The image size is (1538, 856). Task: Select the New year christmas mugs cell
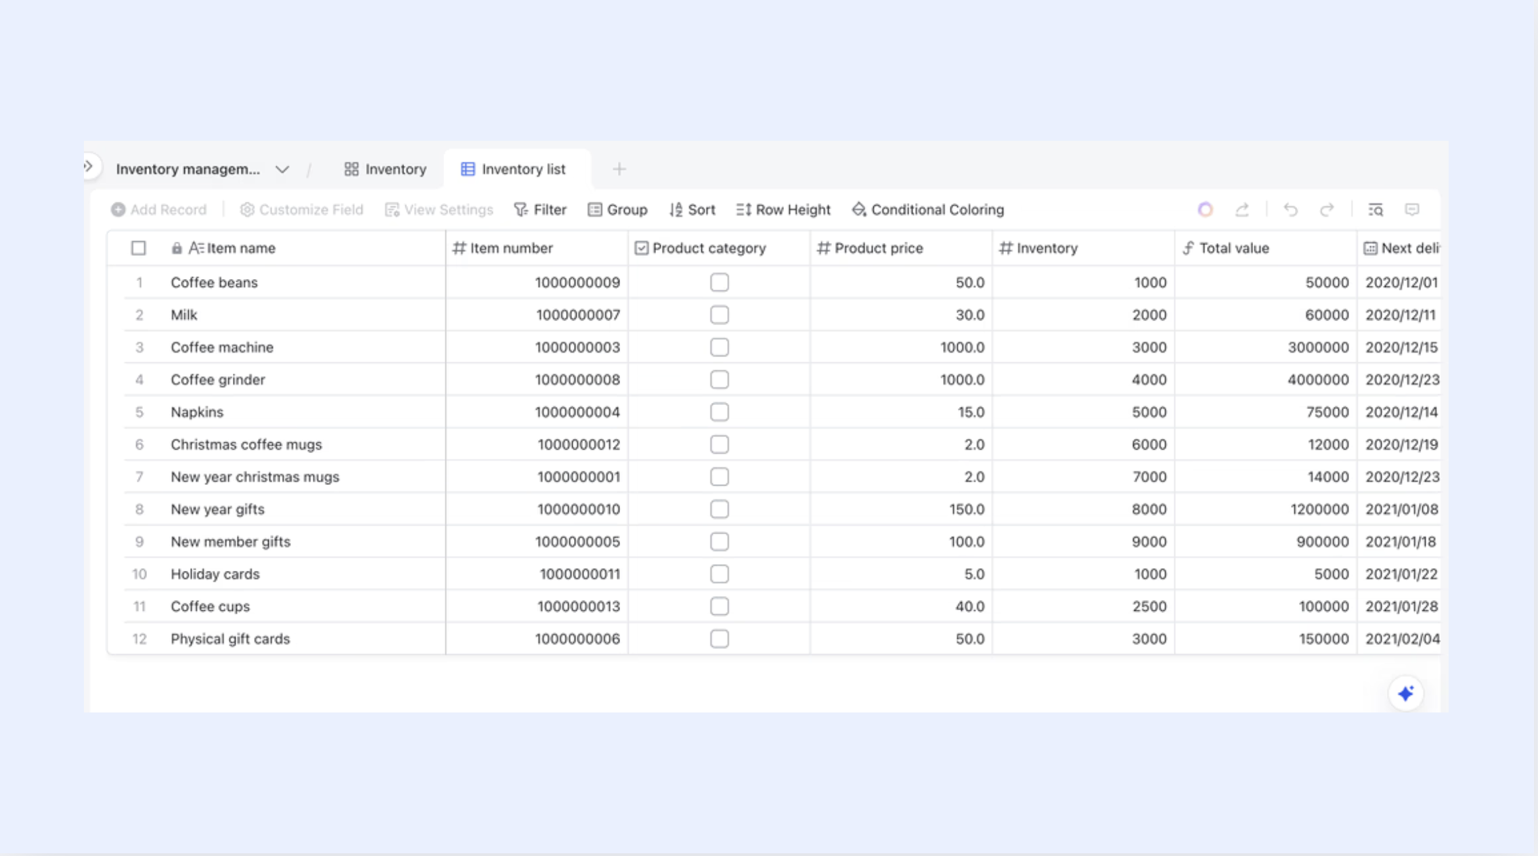click(x=304, y=477)
